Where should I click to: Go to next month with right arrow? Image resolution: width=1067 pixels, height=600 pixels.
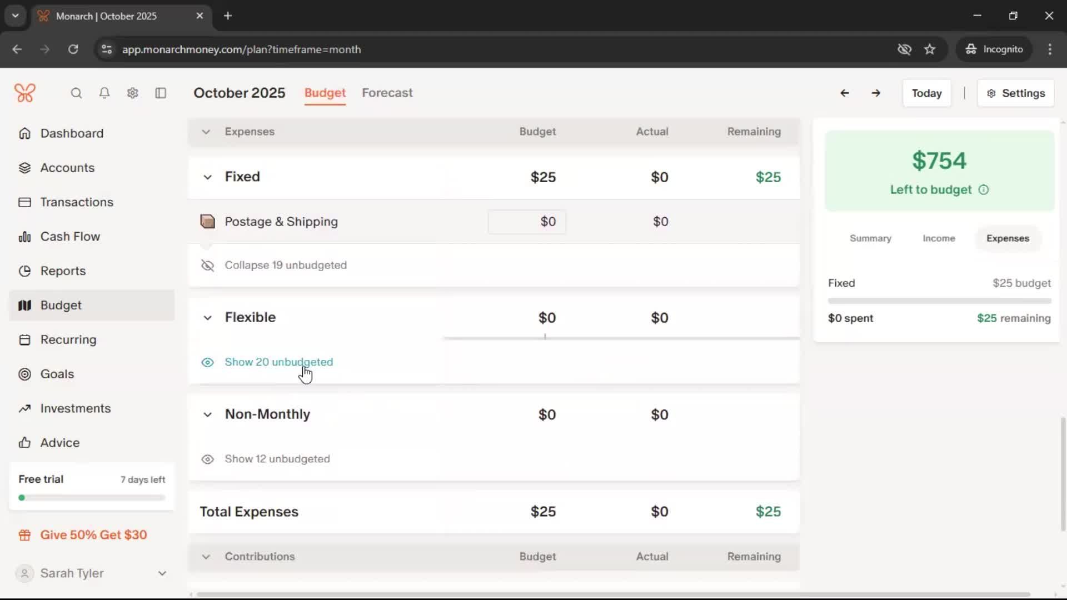click(x=876, y=93)
